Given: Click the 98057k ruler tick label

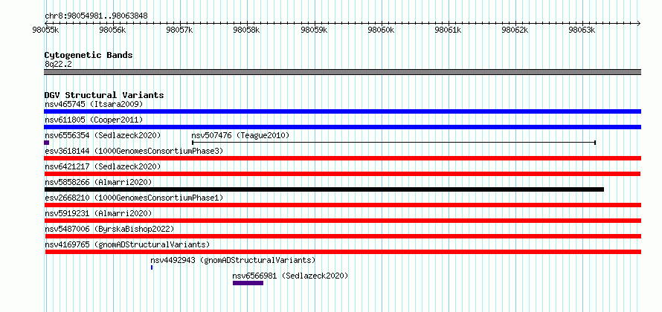Looking at the screenshot, I should (179, 30).
